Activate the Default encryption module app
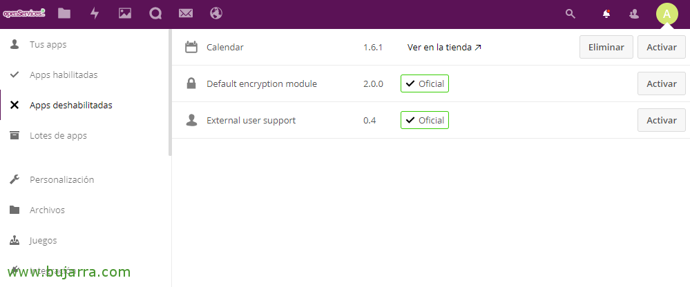690x287 pixels. point(661,84)
